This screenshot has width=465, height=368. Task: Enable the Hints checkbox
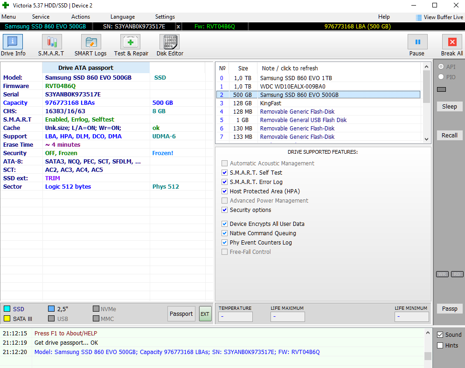(440, 346)
